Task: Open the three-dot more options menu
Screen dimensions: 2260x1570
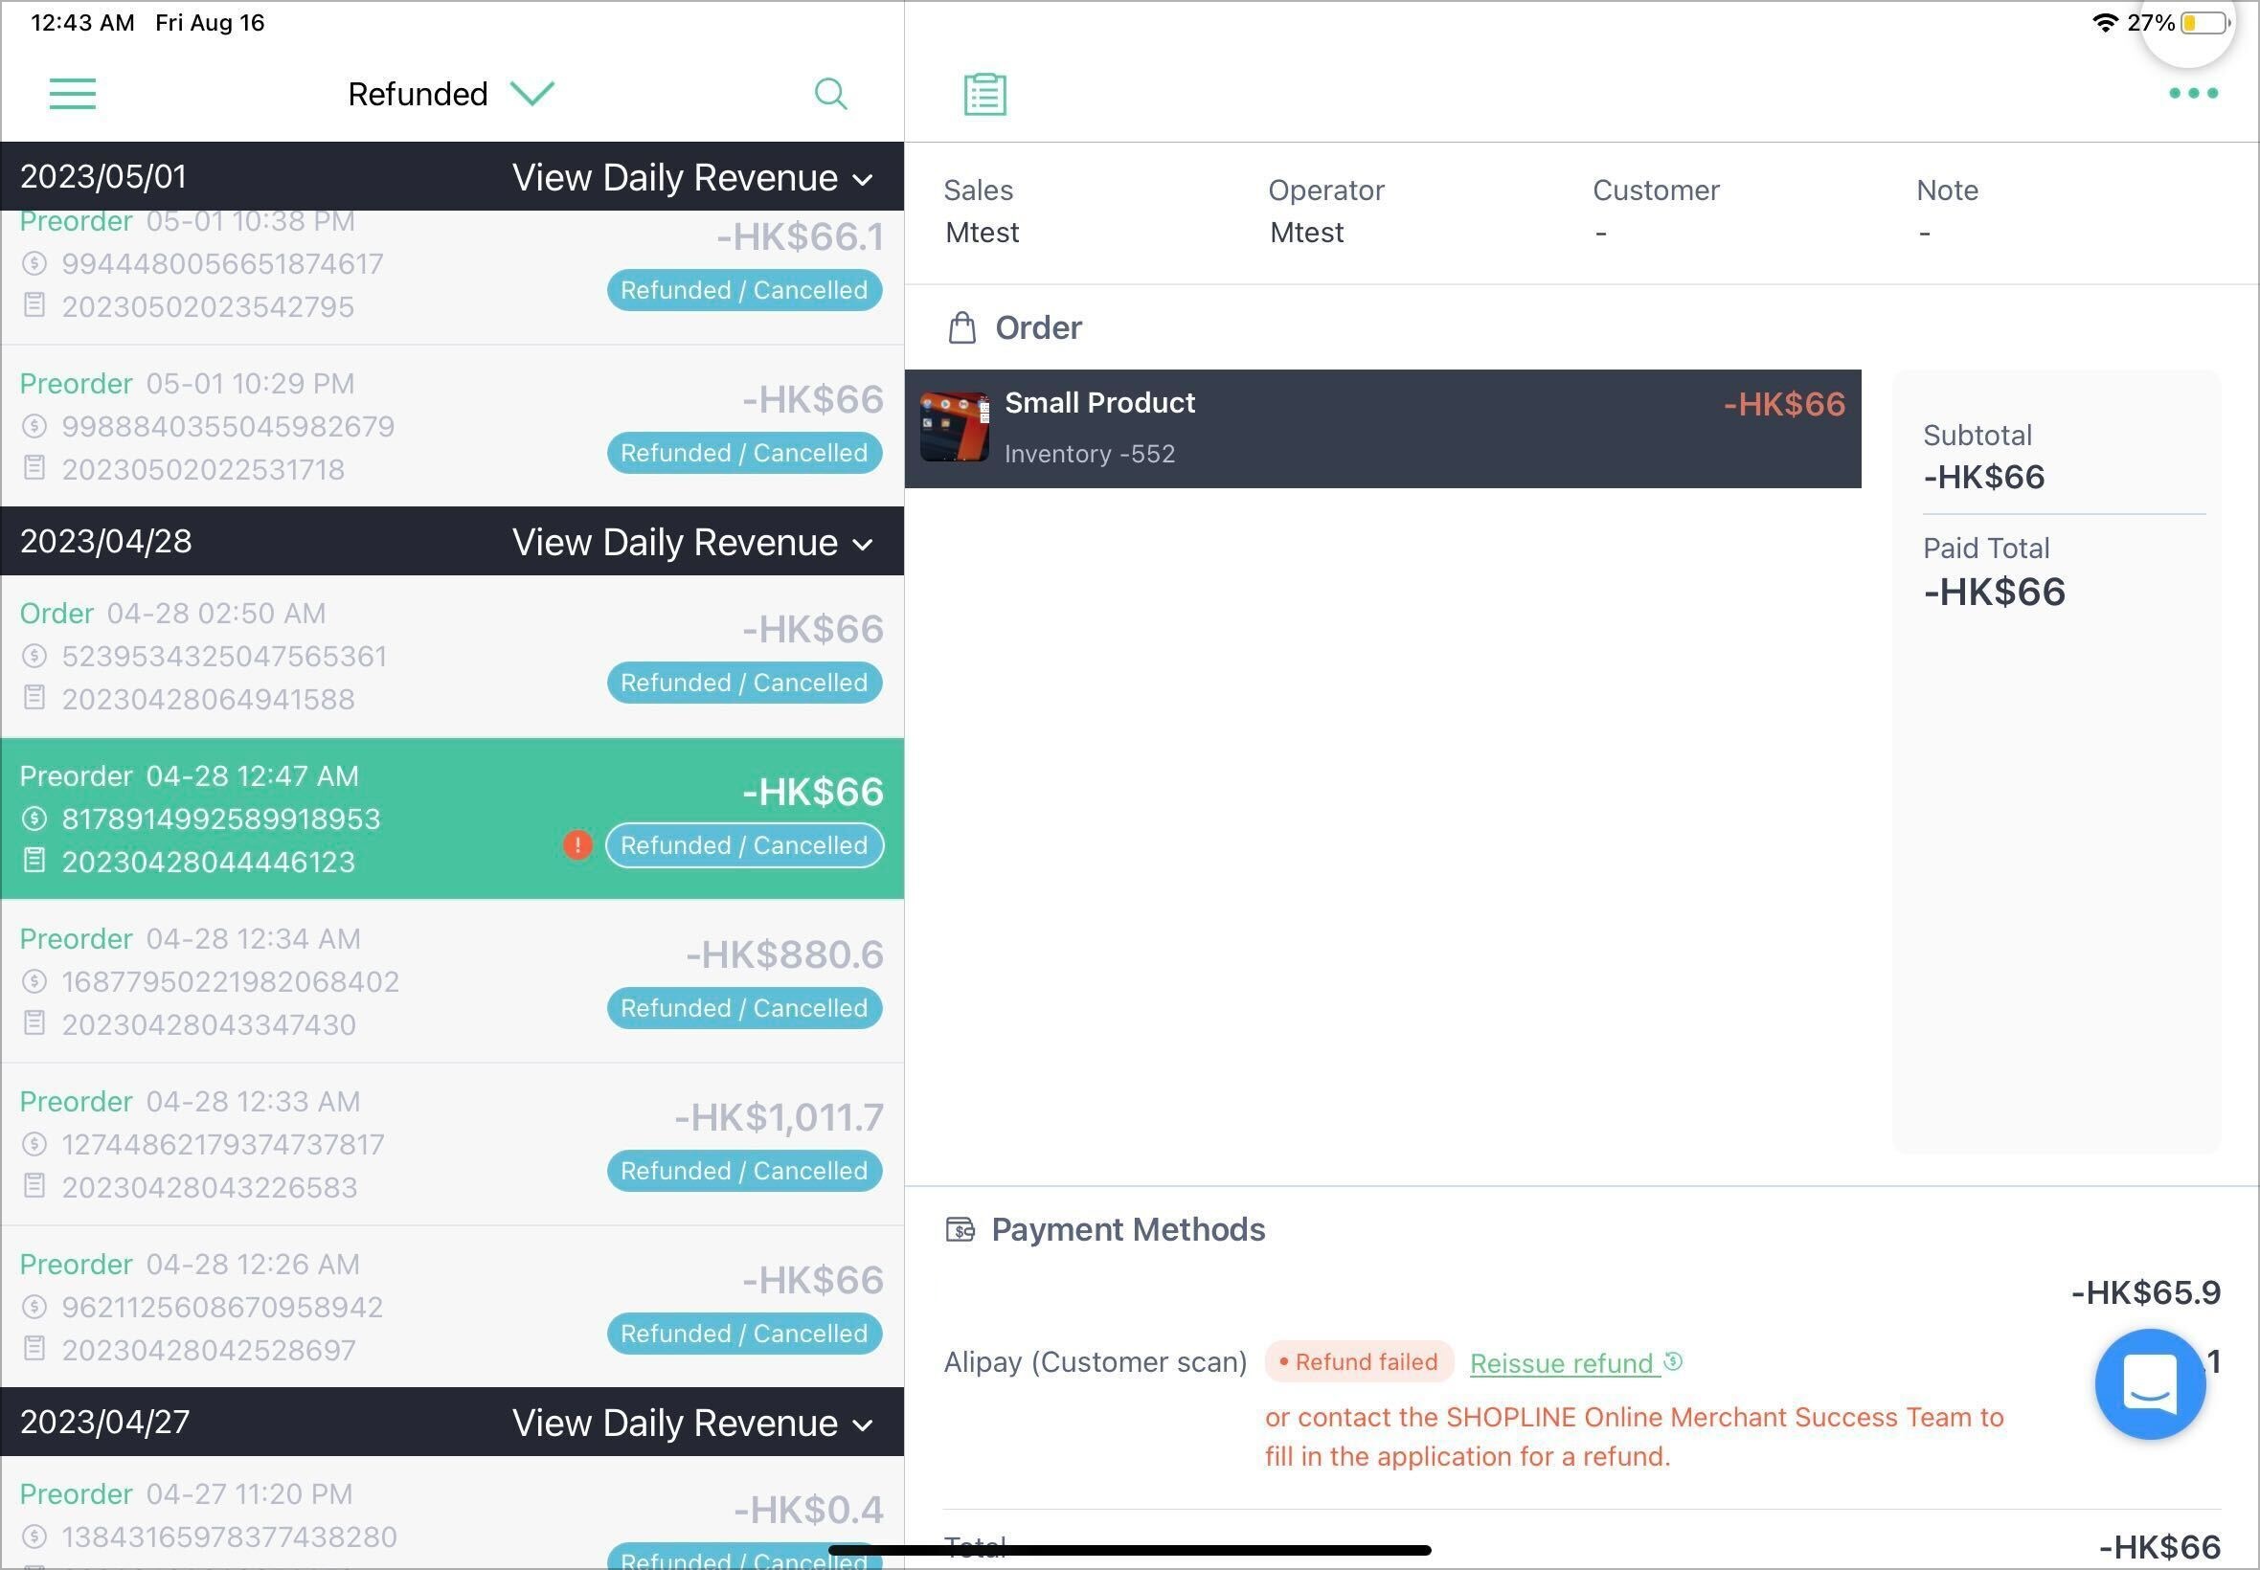Action: [x=2193, y=94]
